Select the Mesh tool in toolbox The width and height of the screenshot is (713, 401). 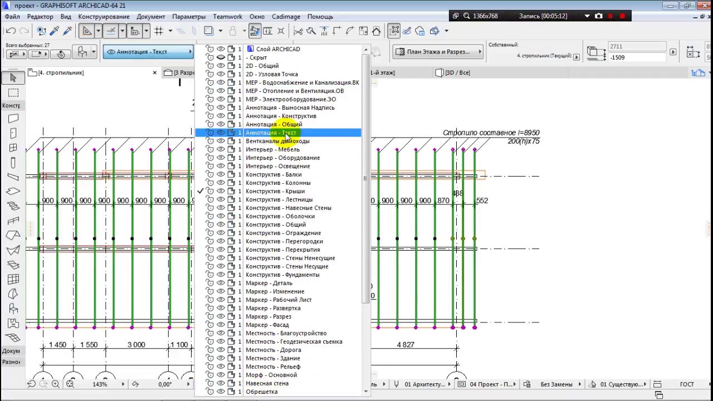pos(13,338)
